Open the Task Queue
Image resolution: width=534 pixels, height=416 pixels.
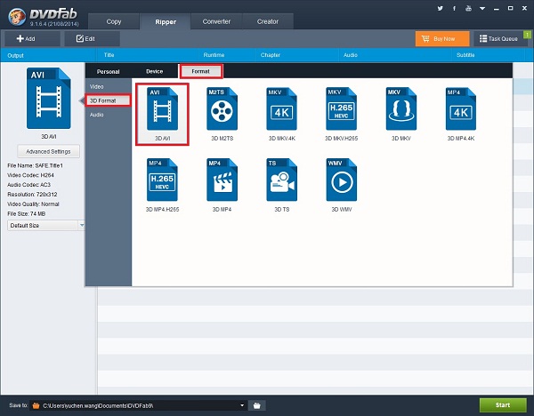(x=499, y=39)
